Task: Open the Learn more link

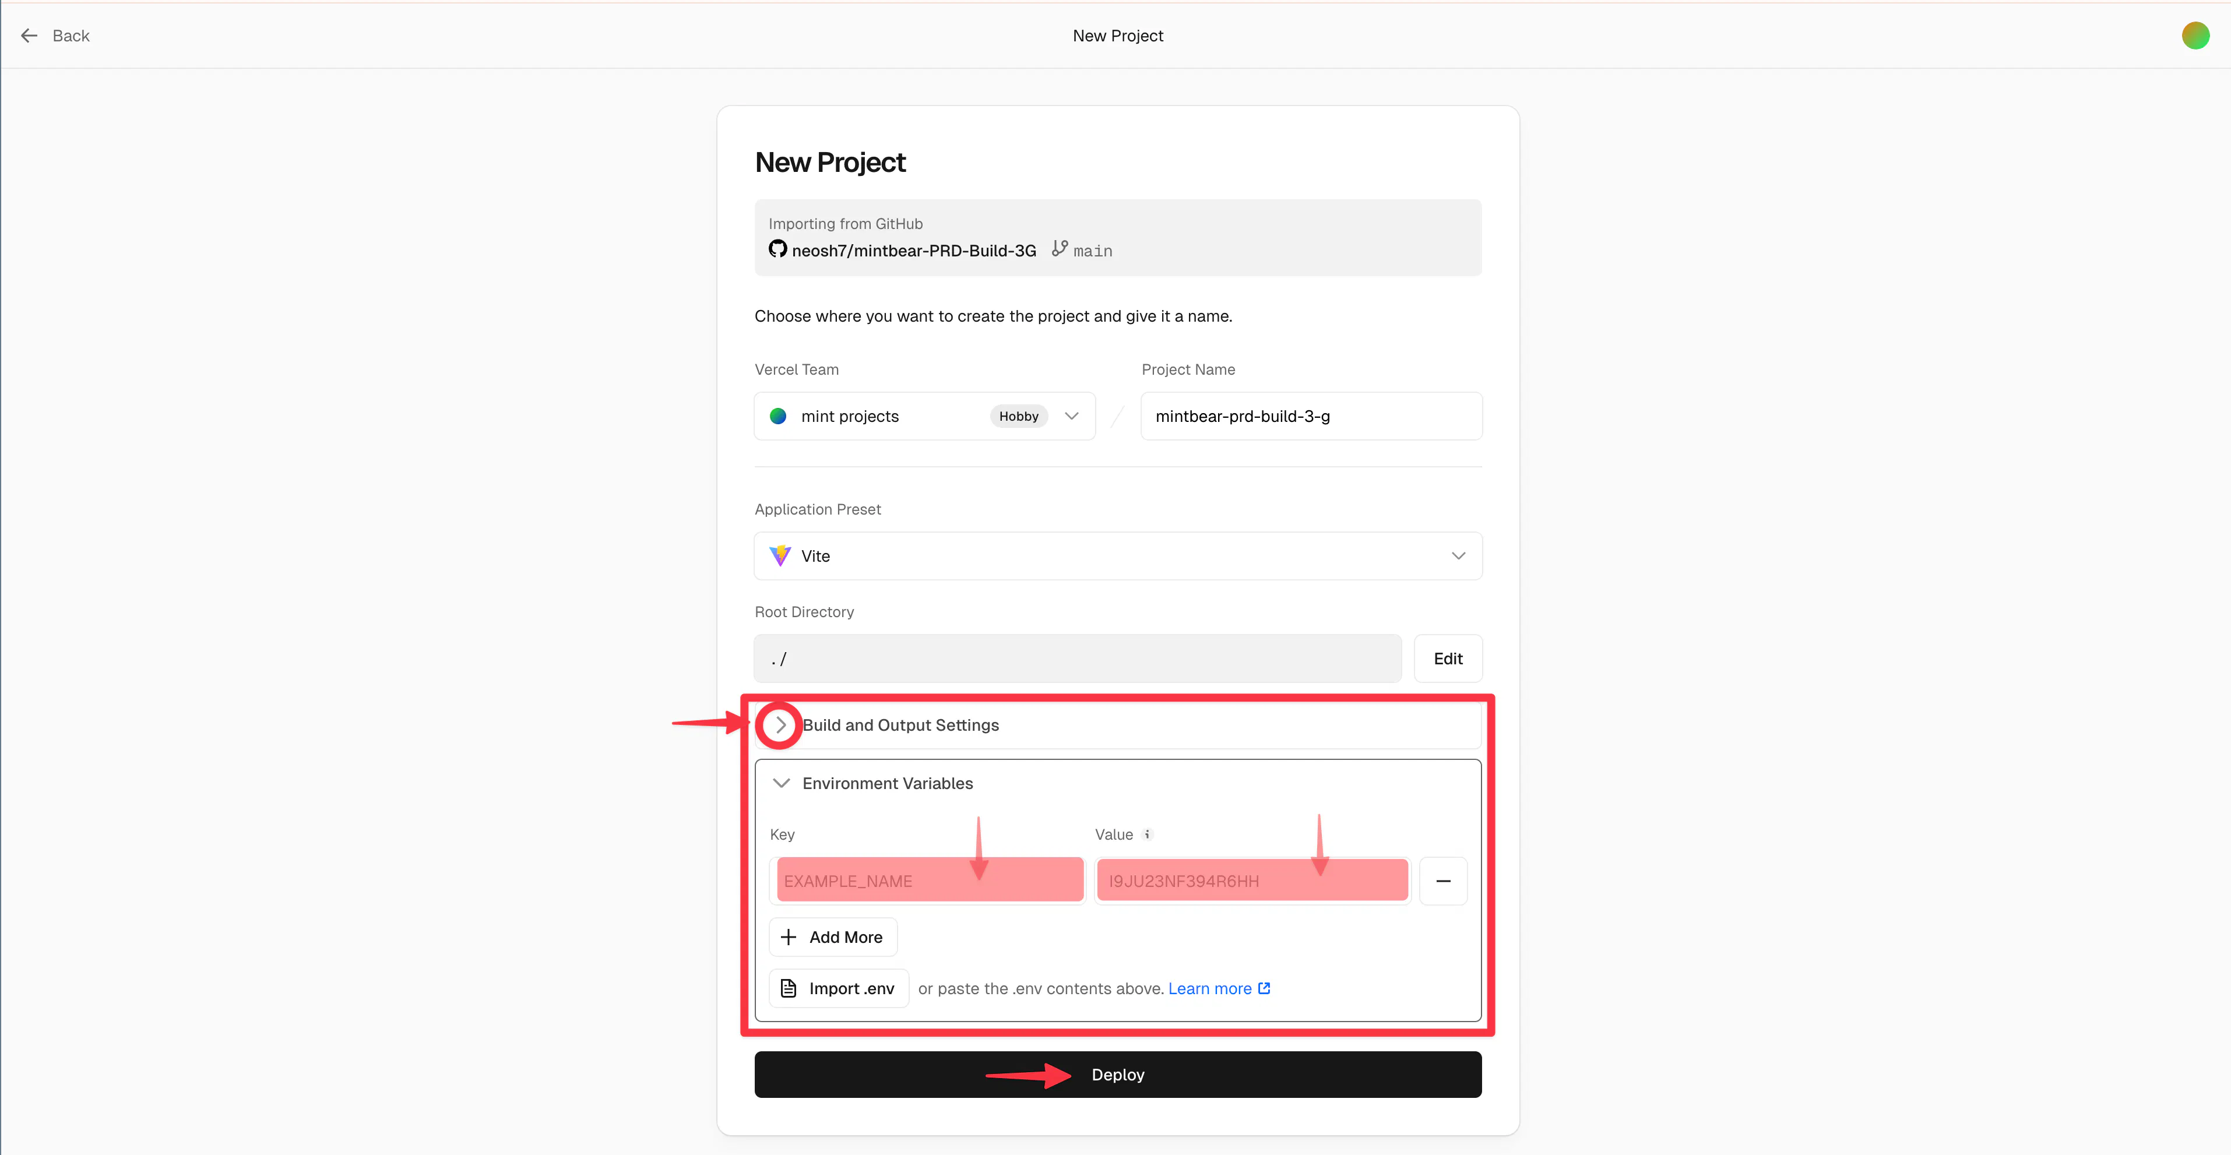Action: pyautogui.click(x=1209, y=989)
